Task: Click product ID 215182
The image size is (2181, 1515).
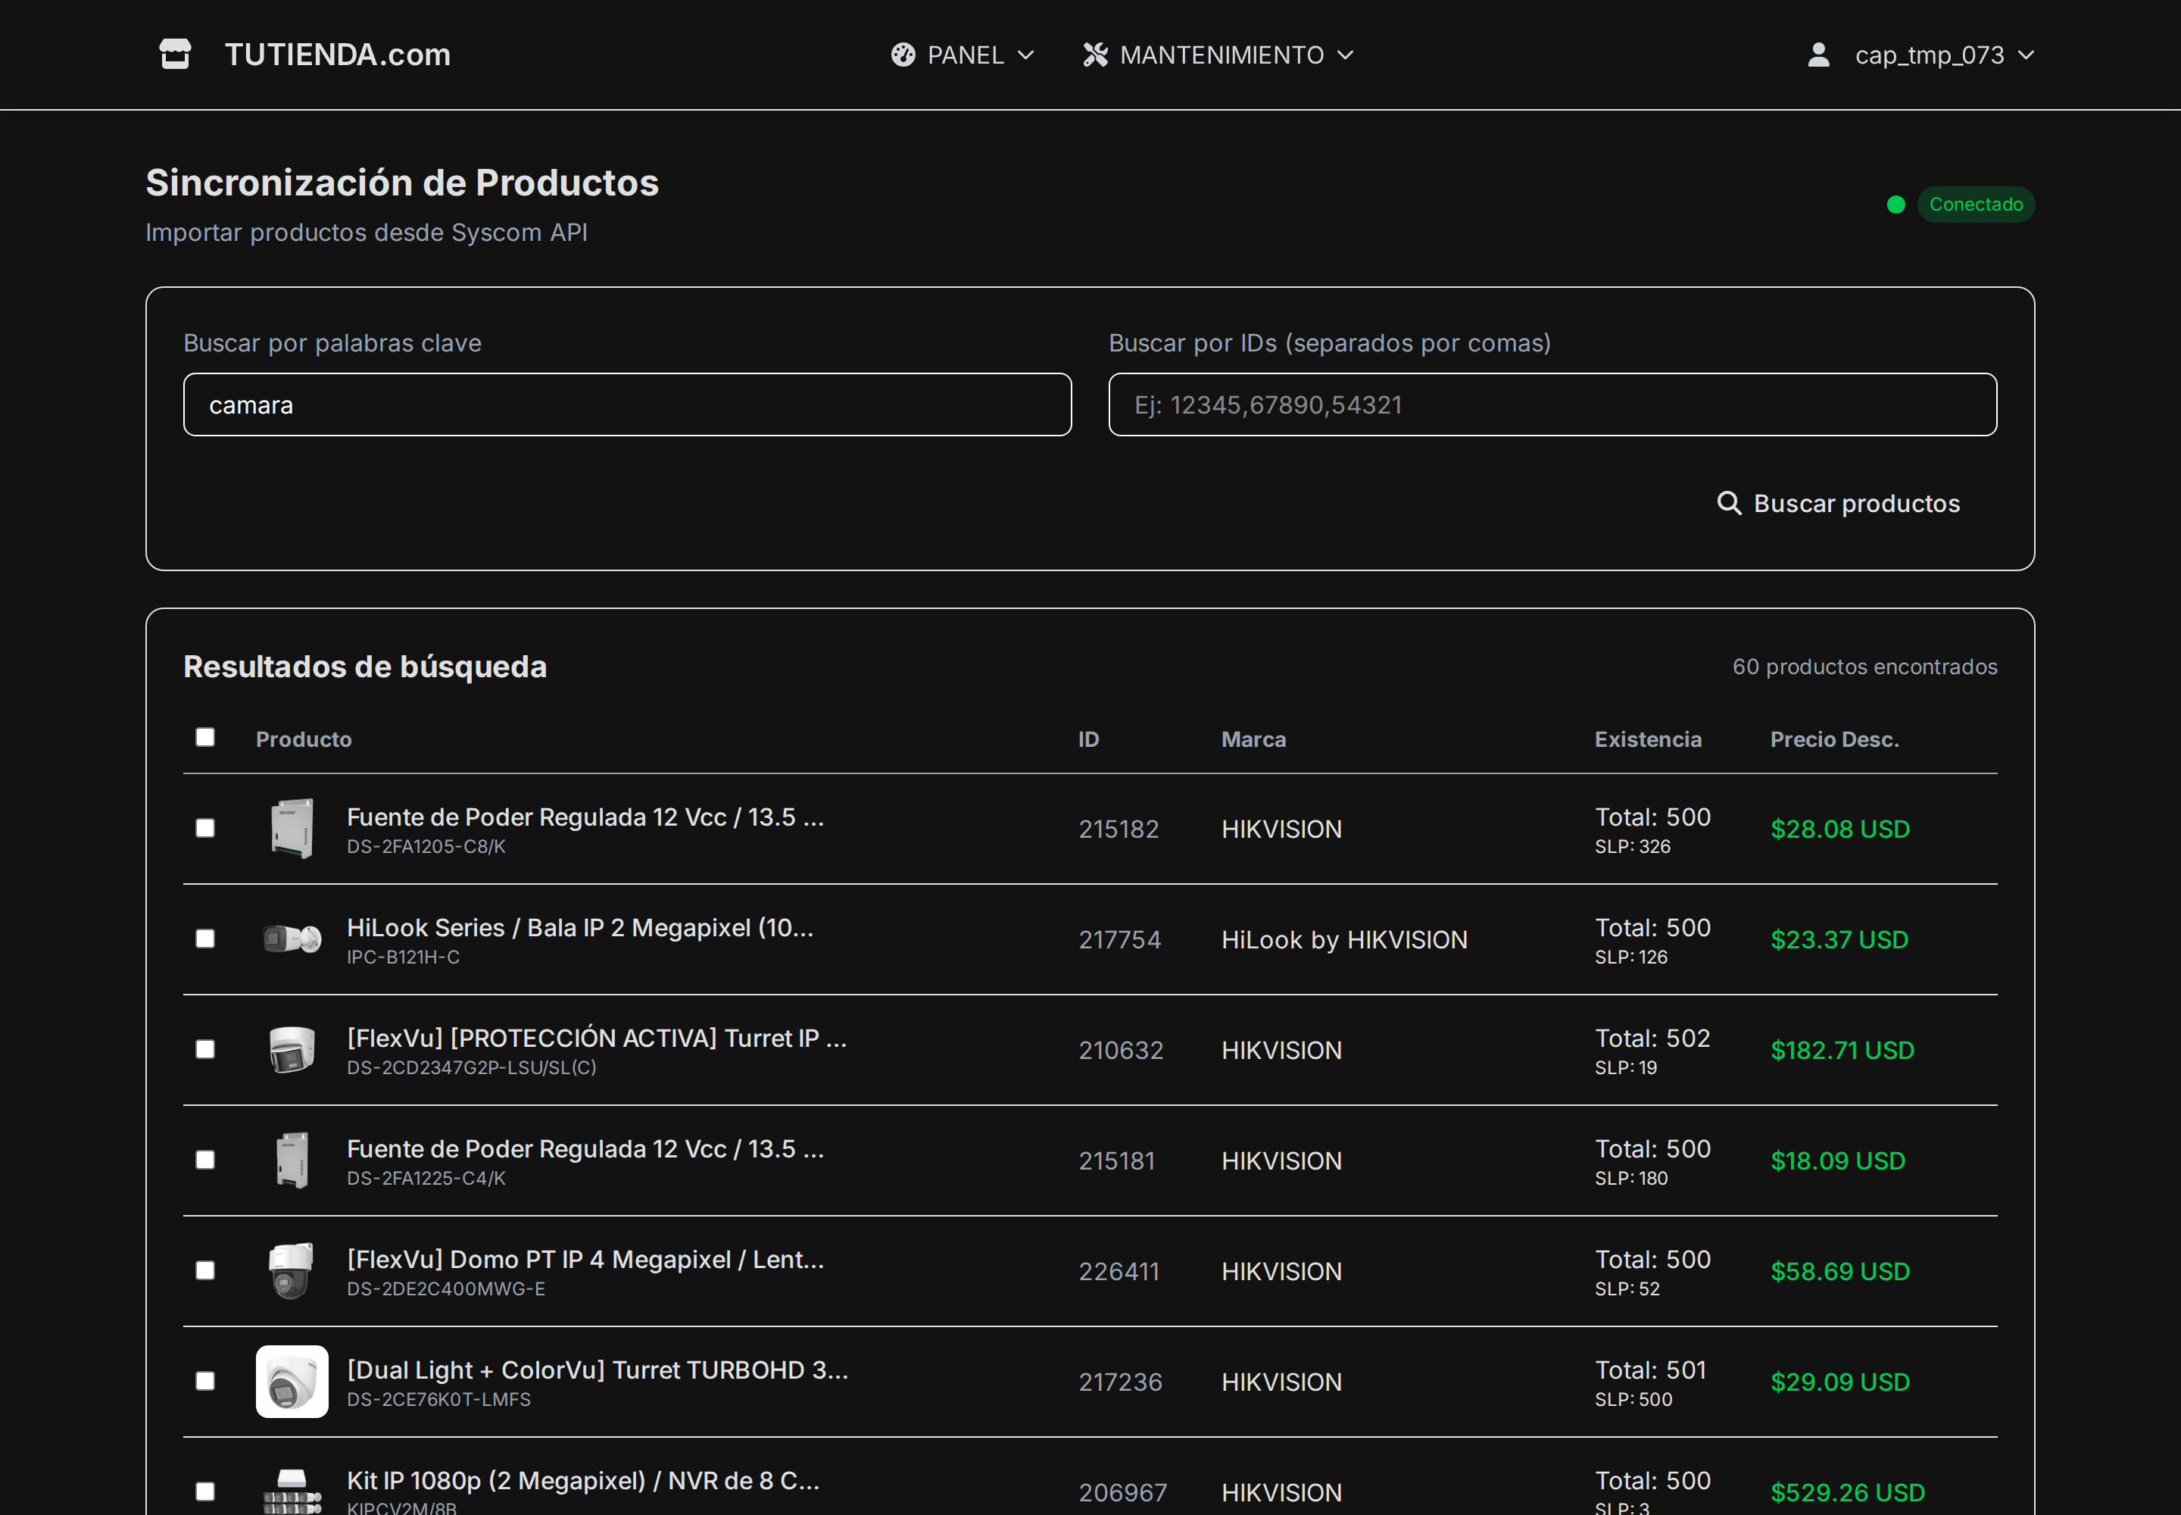Action: pyautogui.click(x=1119, y=829)
